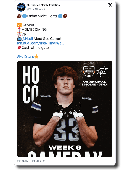Screen dimensions: 135x171
Task: Click the VS emoji before Geneva
Action: coord(19,25)
